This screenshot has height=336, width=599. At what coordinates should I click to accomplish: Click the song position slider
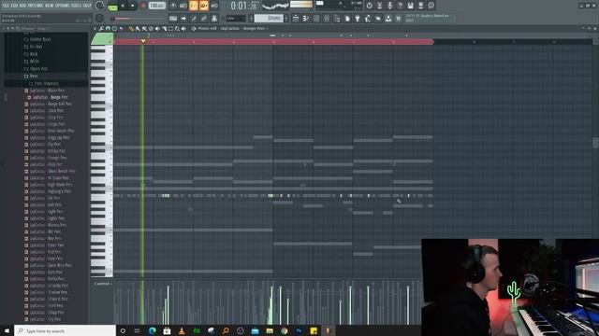(x=138, y=19)
